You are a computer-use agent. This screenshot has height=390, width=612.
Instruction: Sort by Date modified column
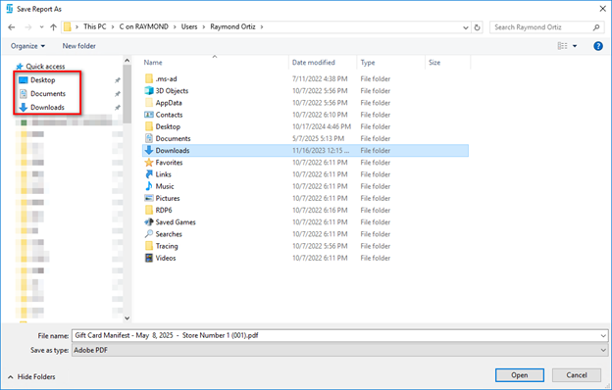click(314, 63)
